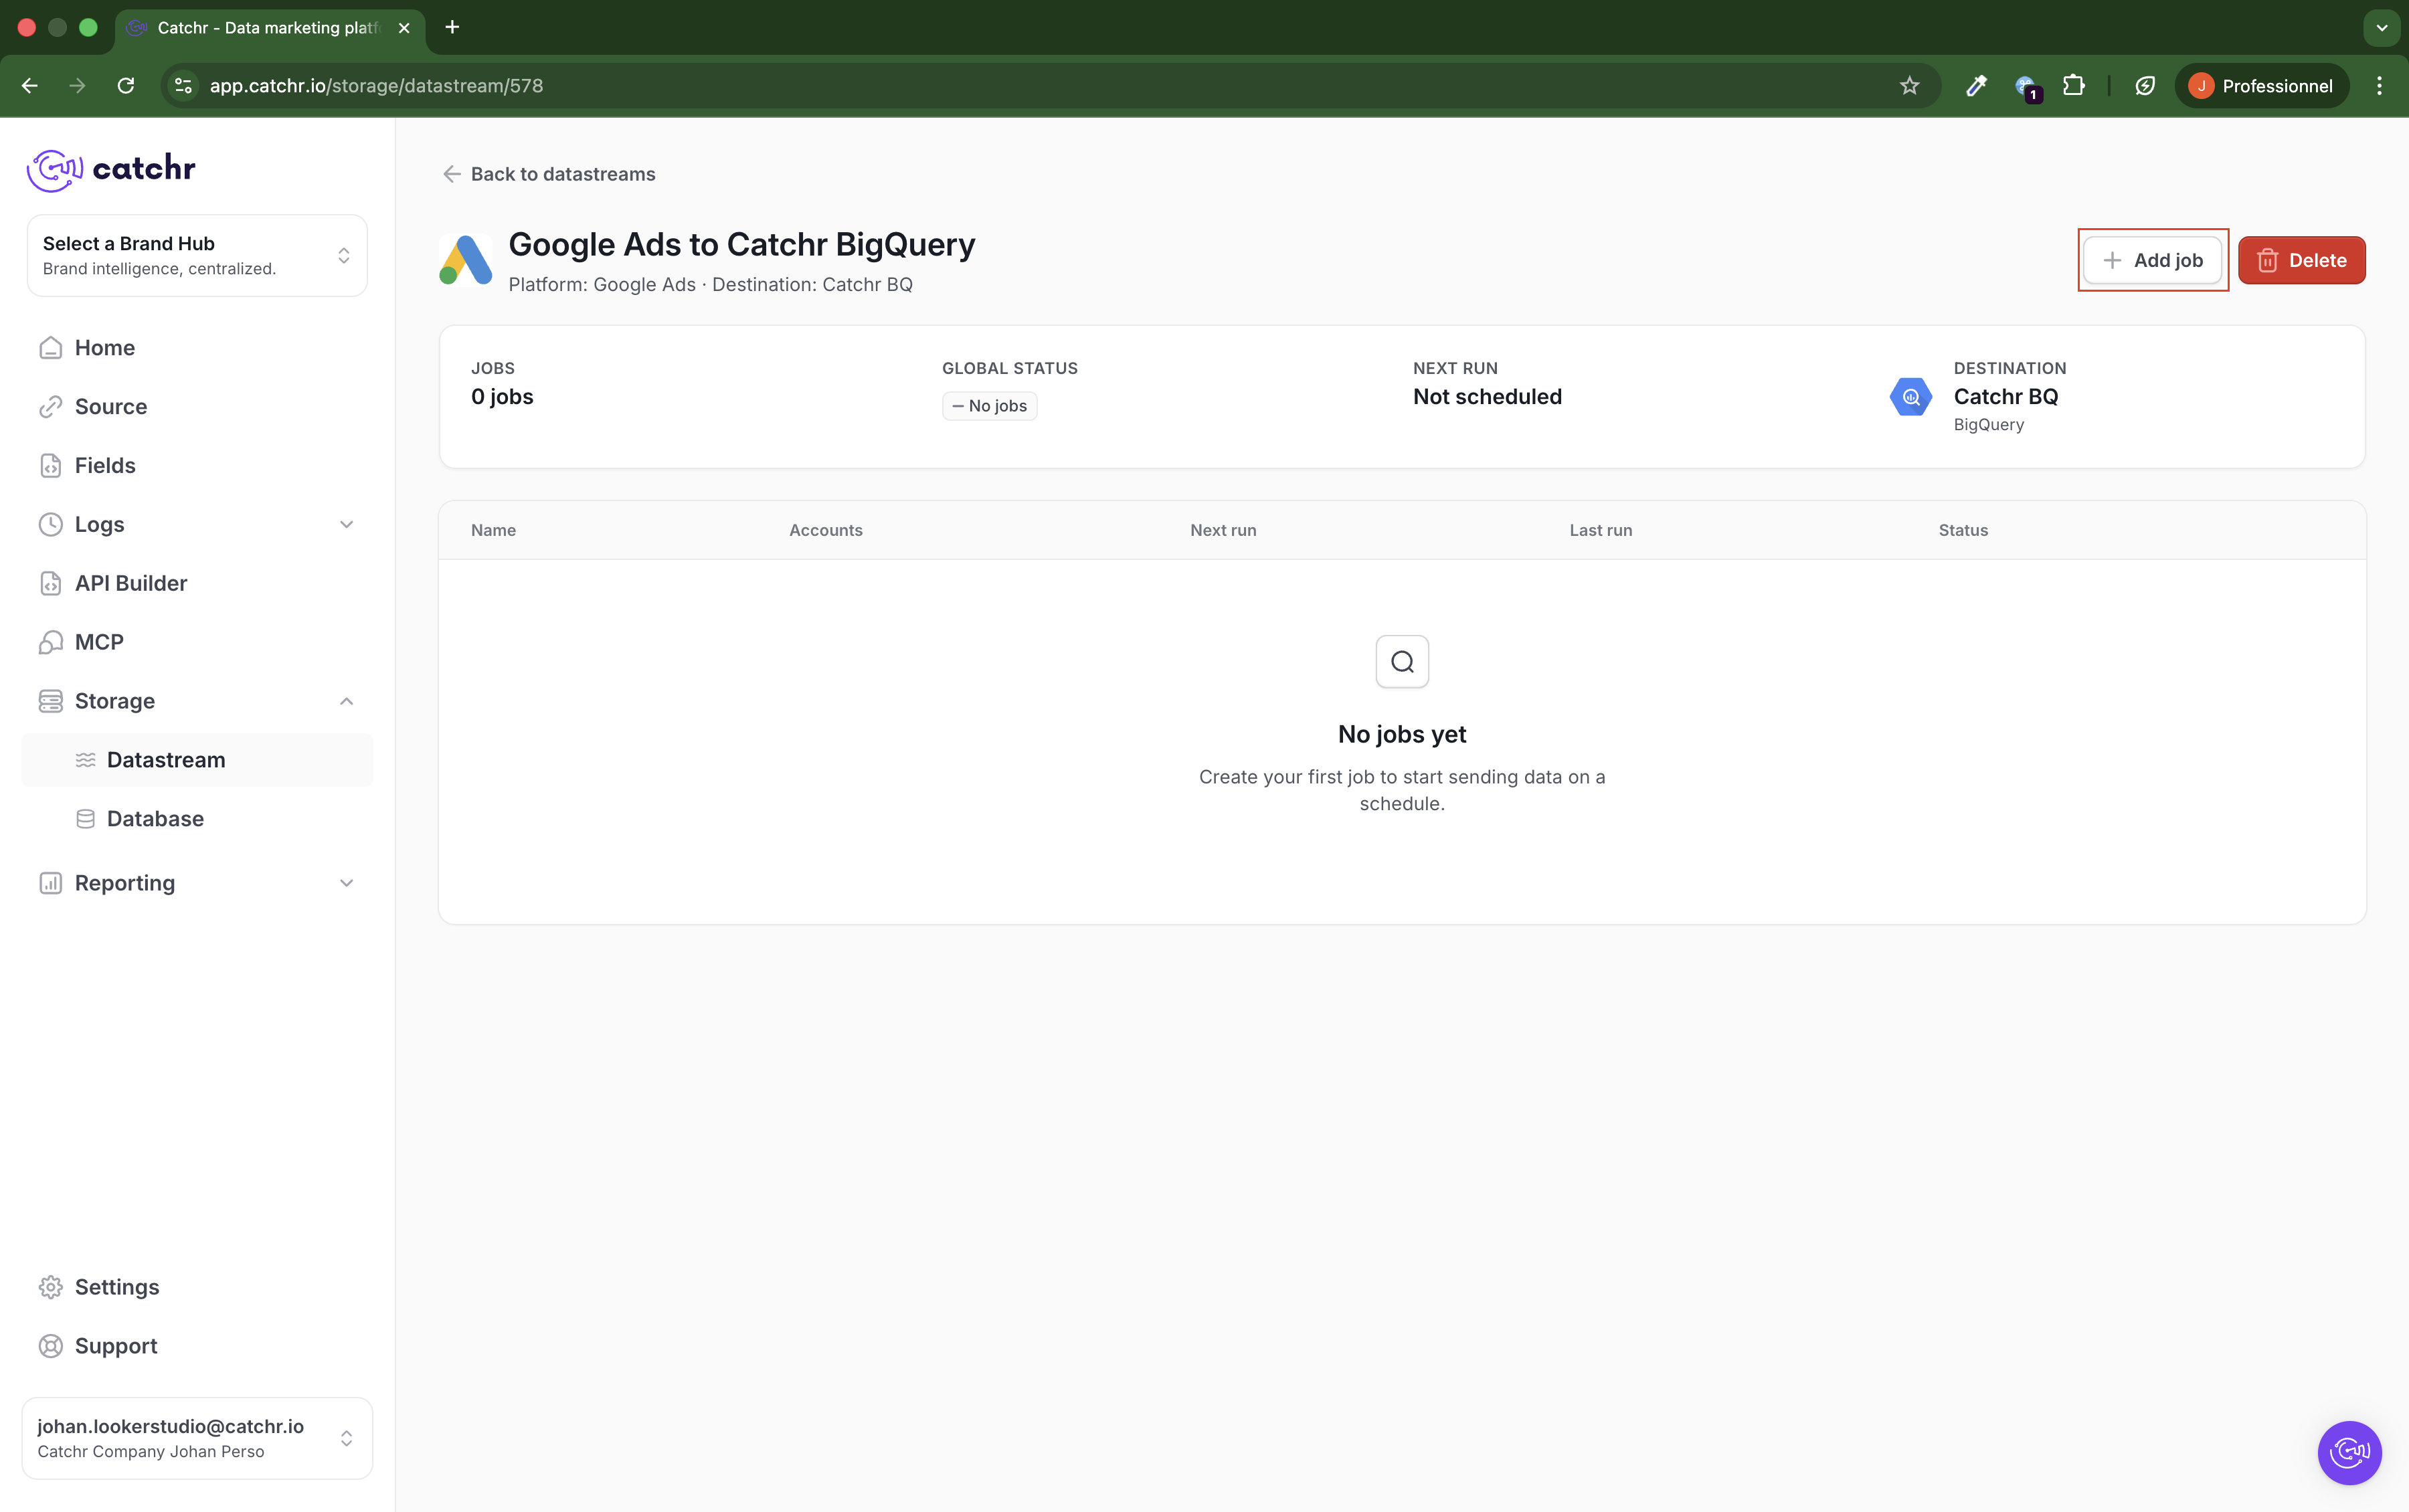The image size is (2409, 1512).
Task: Open the account switcher for johan.lookerstudio@catchr.io
Action: pos(197,1438)
